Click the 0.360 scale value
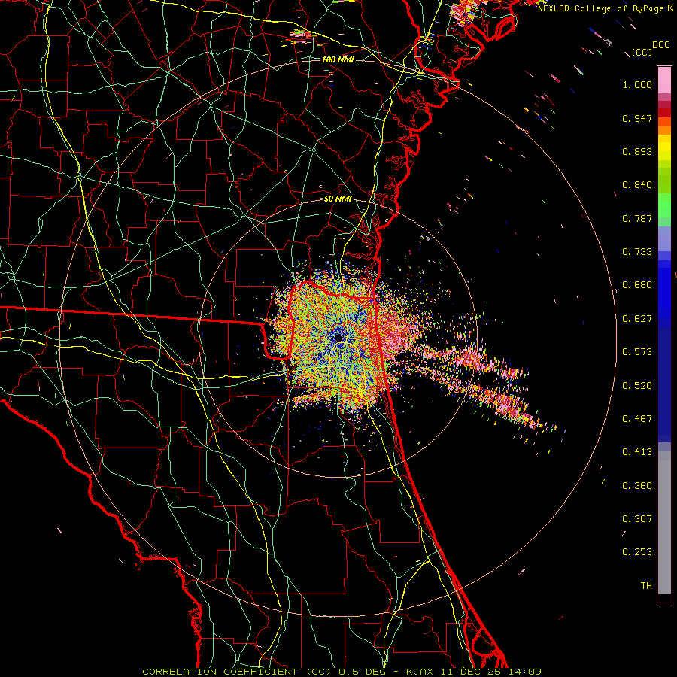This screenshot has width=677, height=677. (x=637, y=486)
